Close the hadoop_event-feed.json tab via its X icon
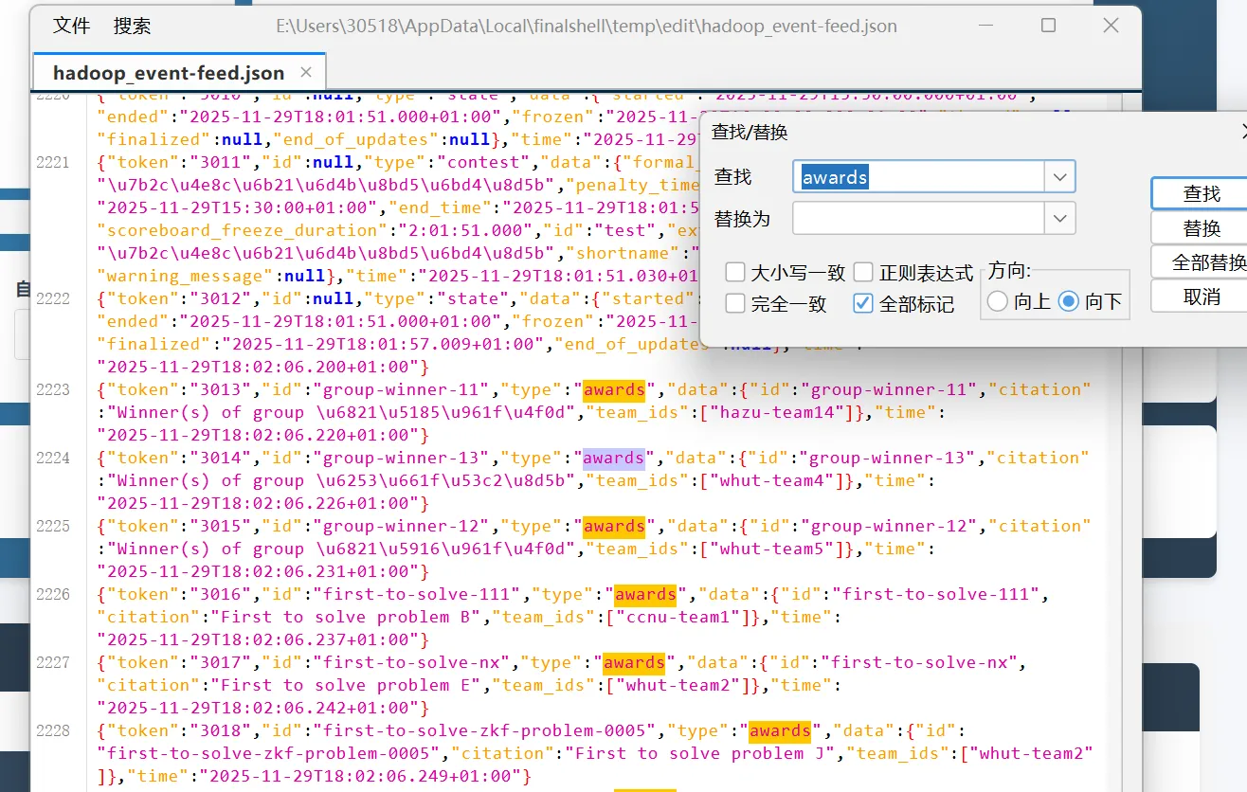 click(306, 72)
